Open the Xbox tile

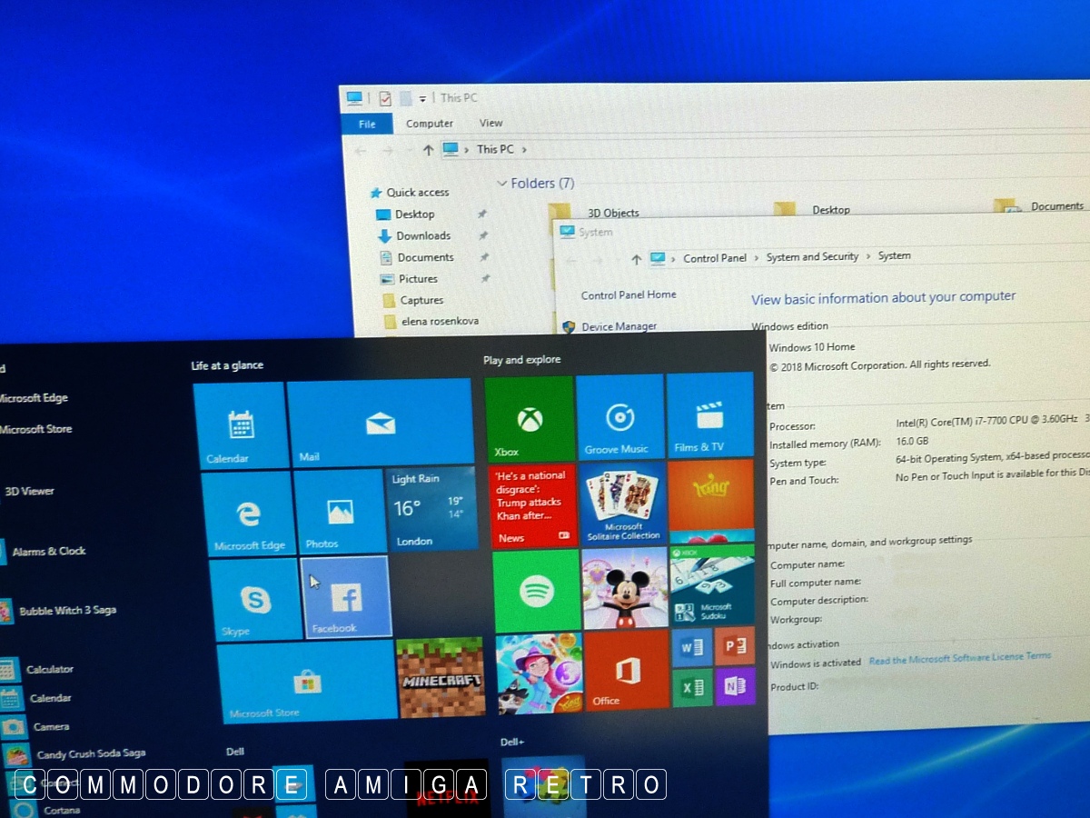point(530,420)
